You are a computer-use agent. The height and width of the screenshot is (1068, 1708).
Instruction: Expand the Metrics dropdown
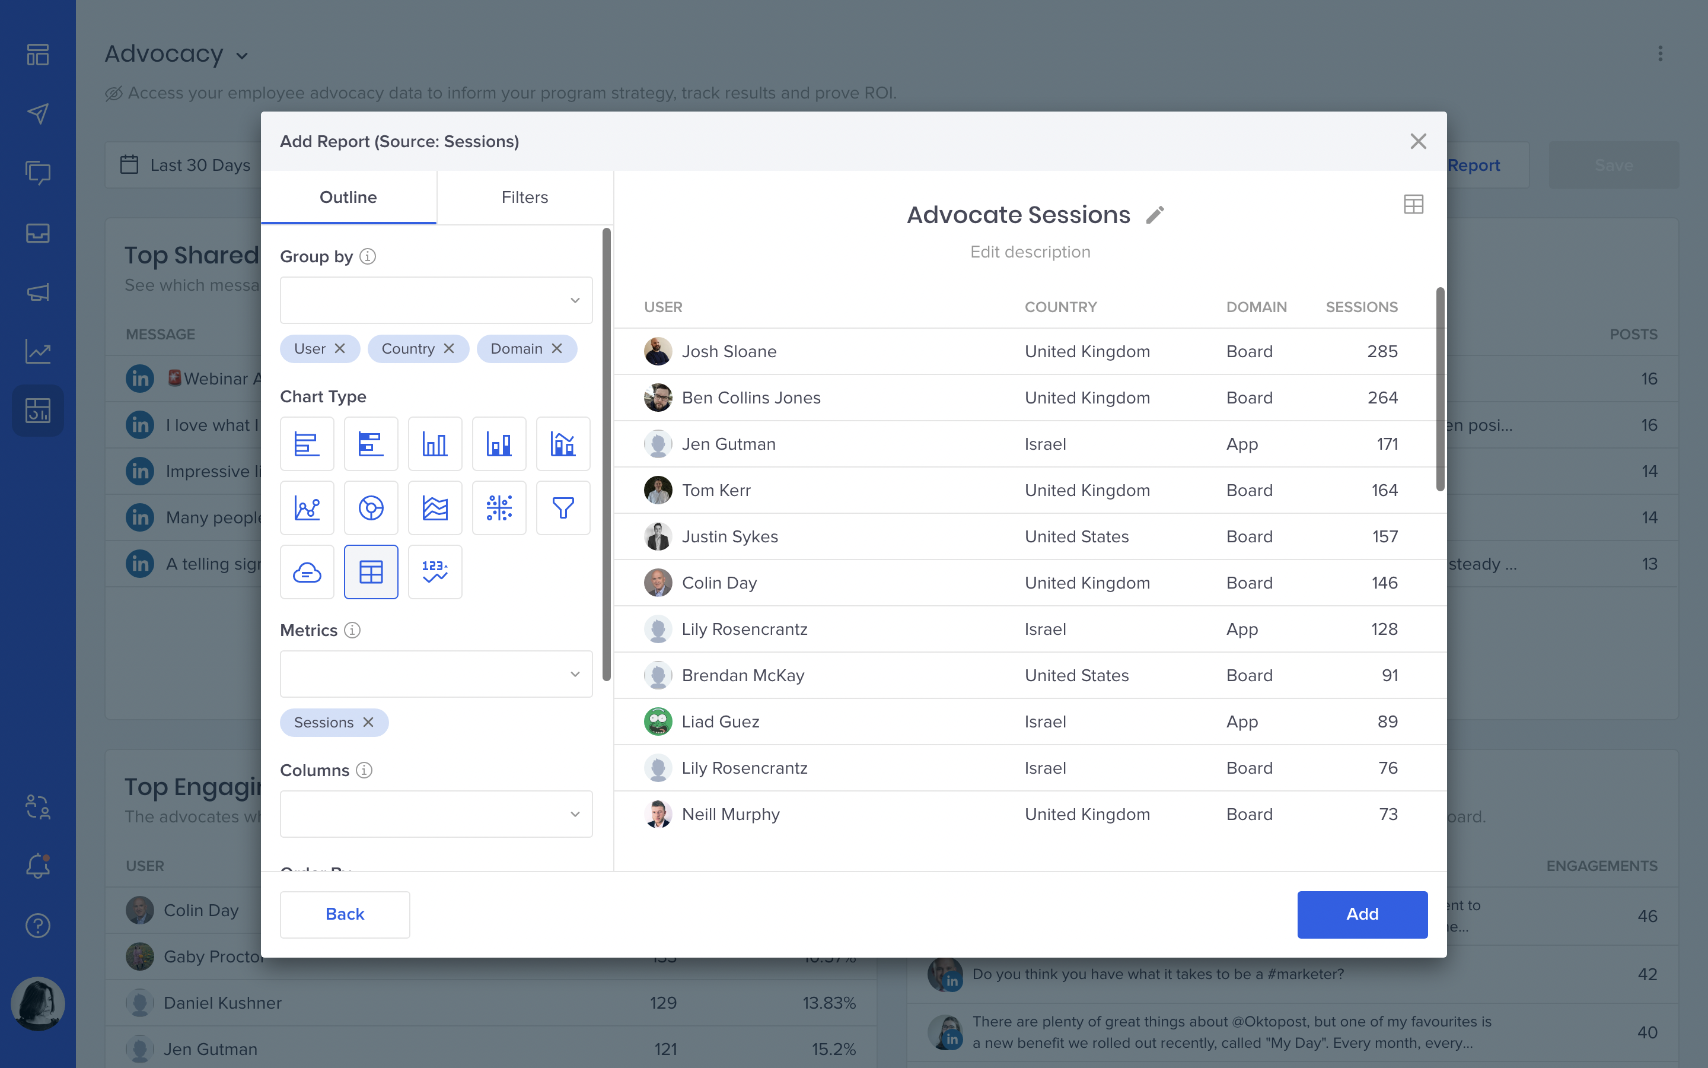[x=436, y=674]
